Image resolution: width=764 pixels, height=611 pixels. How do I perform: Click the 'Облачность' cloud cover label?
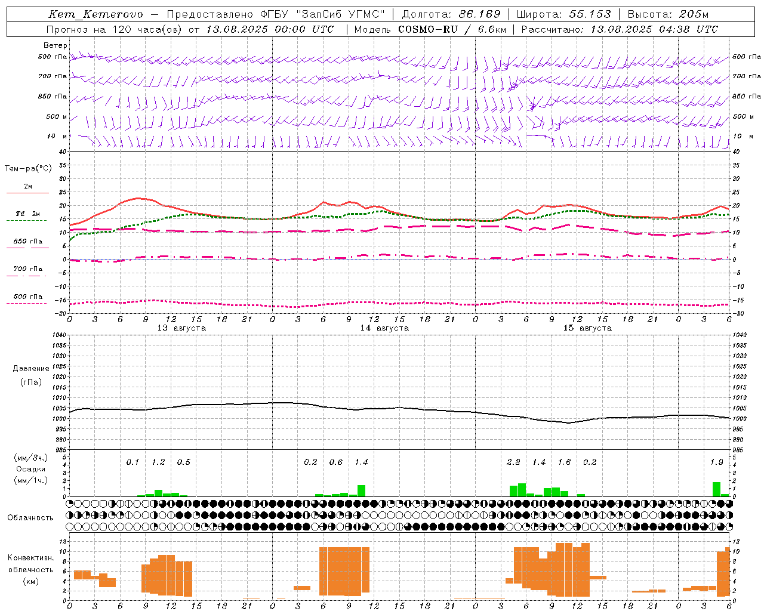tap(30, 518)
